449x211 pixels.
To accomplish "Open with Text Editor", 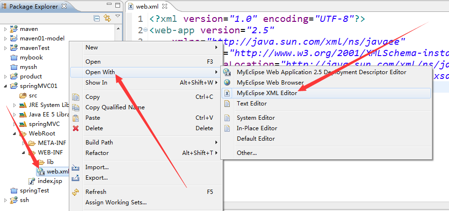I will (326, 104).
